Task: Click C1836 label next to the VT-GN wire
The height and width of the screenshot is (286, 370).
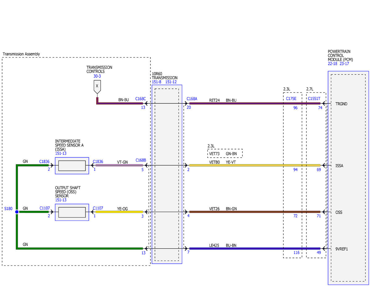Action: tap(98, 161)
